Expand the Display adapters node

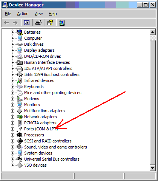click(x=12, y=50)
